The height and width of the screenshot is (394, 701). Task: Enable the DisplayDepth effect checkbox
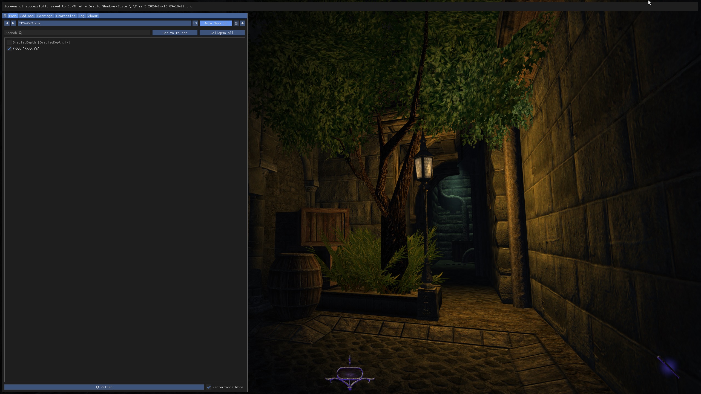[x=9, y=42]
